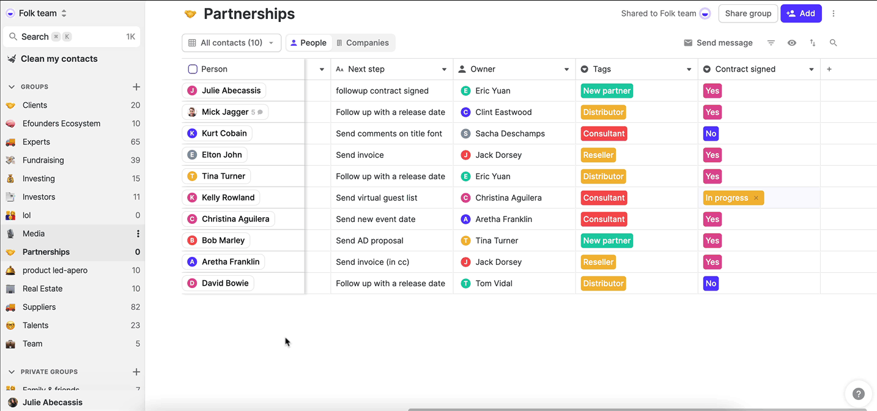Open the three-dot menu beside Add
Screen dimensions: 877x411
(834, 13)
